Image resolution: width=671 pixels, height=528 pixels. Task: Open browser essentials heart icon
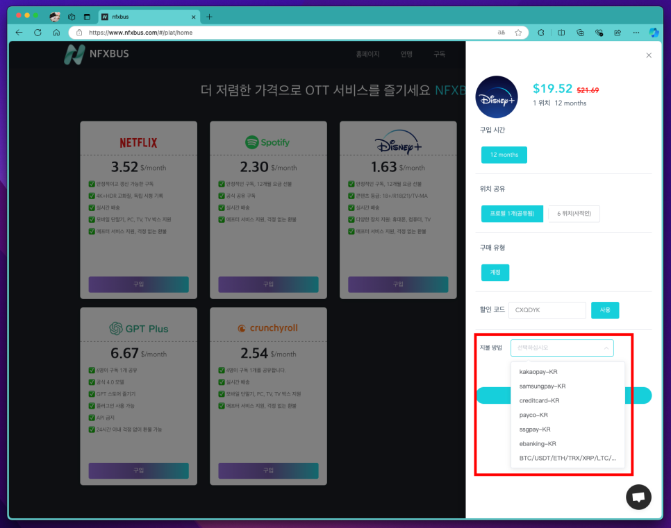[x=599, y=33]
